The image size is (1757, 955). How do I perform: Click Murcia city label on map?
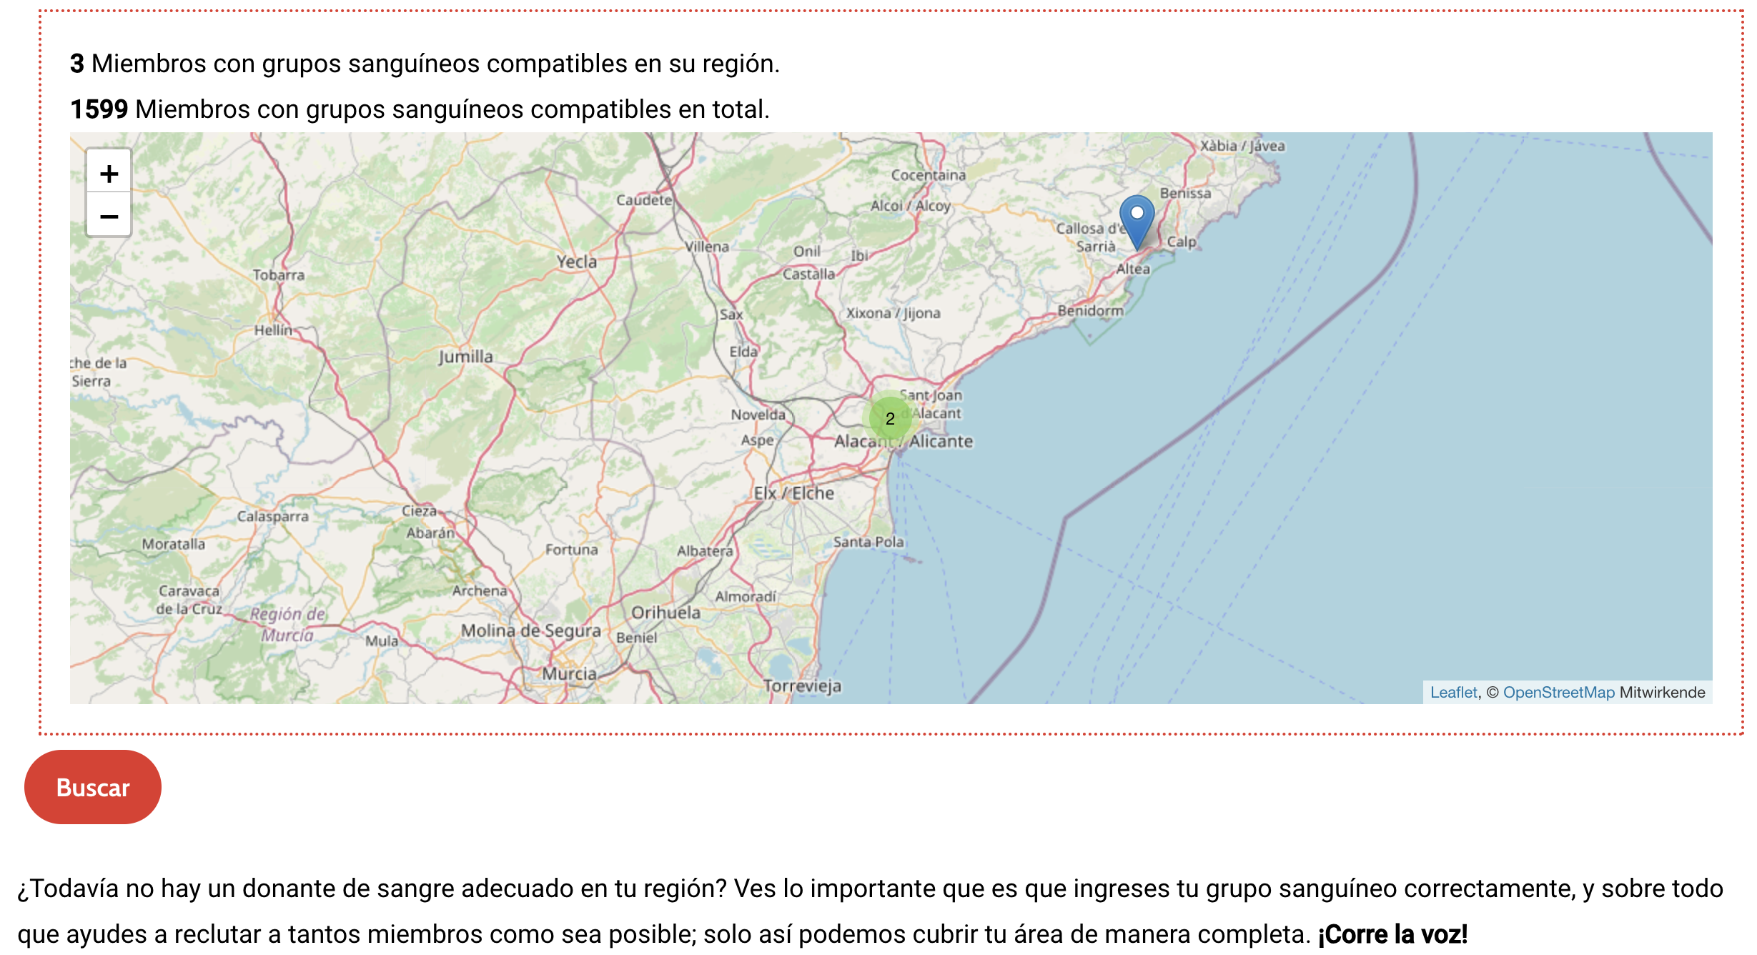coord(569,674)
